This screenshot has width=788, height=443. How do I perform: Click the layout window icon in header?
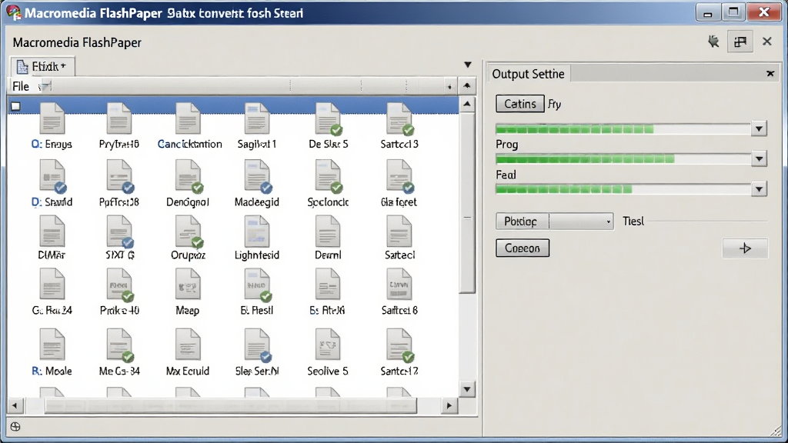tap(740, 42)
